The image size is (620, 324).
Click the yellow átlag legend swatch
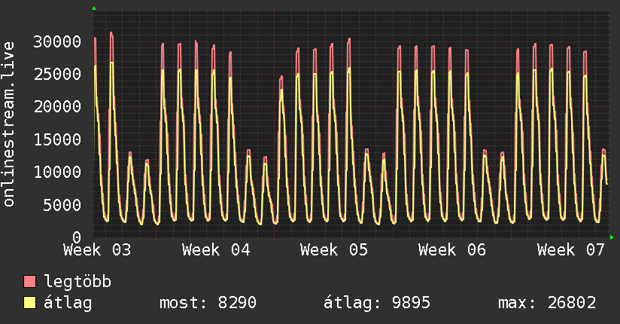pyautogui.click(x=29, y=303)
